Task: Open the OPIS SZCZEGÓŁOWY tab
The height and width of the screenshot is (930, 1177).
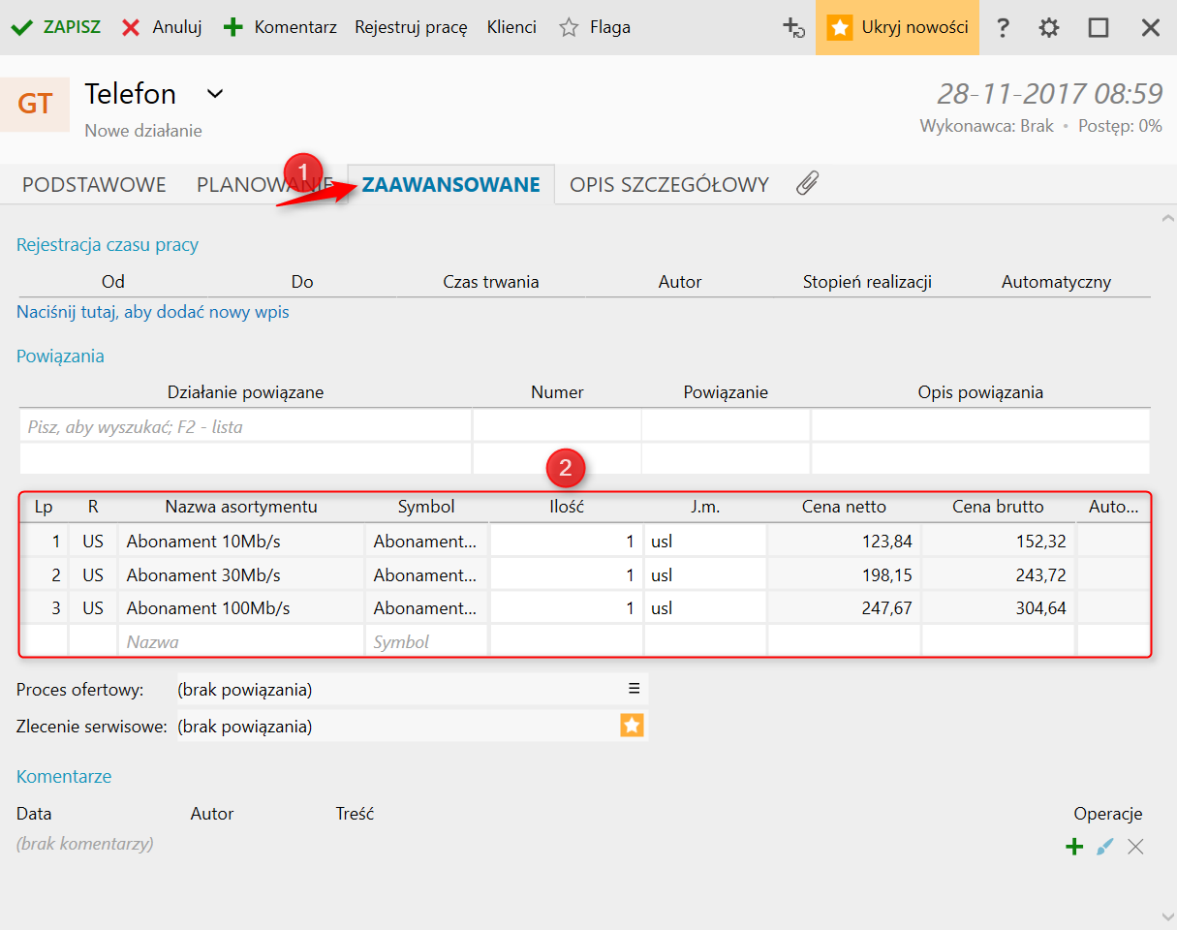Action: tap(668, 185)
